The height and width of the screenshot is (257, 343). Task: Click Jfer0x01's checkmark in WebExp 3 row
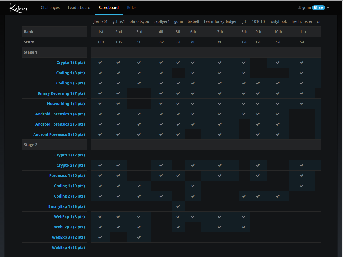100,237
